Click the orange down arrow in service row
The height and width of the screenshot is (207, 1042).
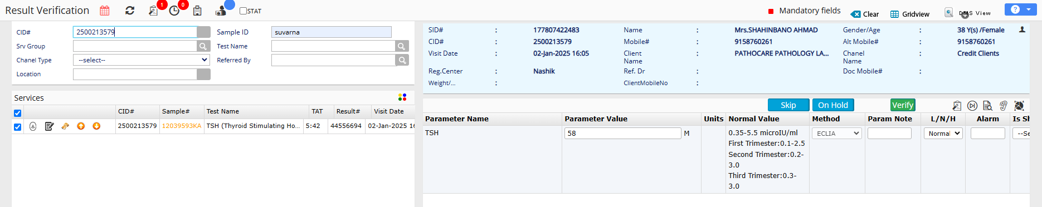click(96, 126)
